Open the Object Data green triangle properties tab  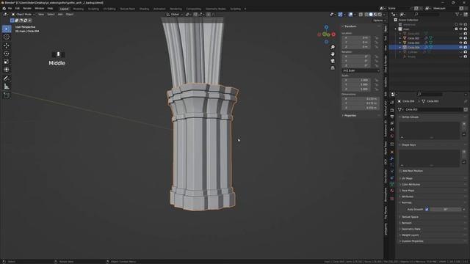(391, 184)
